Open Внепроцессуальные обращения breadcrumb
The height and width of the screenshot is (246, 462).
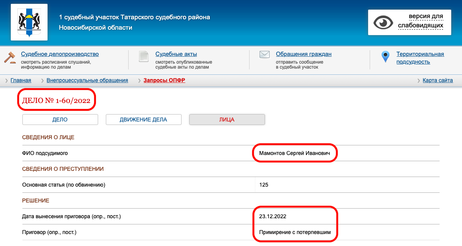(x=87, y=80)
